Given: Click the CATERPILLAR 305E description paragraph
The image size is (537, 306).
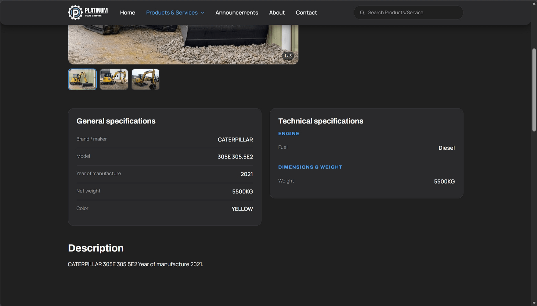Looking at the screenshot, I should click(x=135, y=264).
